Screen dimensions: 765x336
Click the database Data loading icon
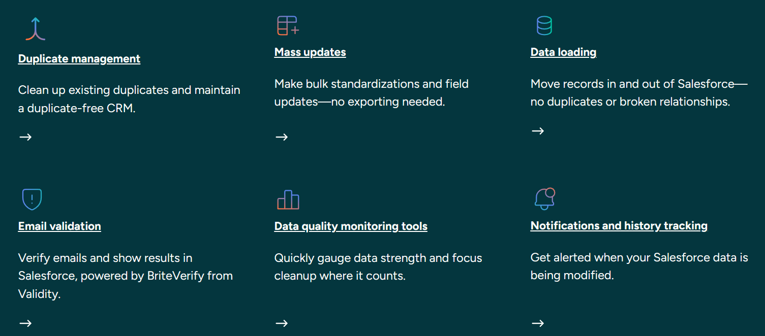click(544, 25)
